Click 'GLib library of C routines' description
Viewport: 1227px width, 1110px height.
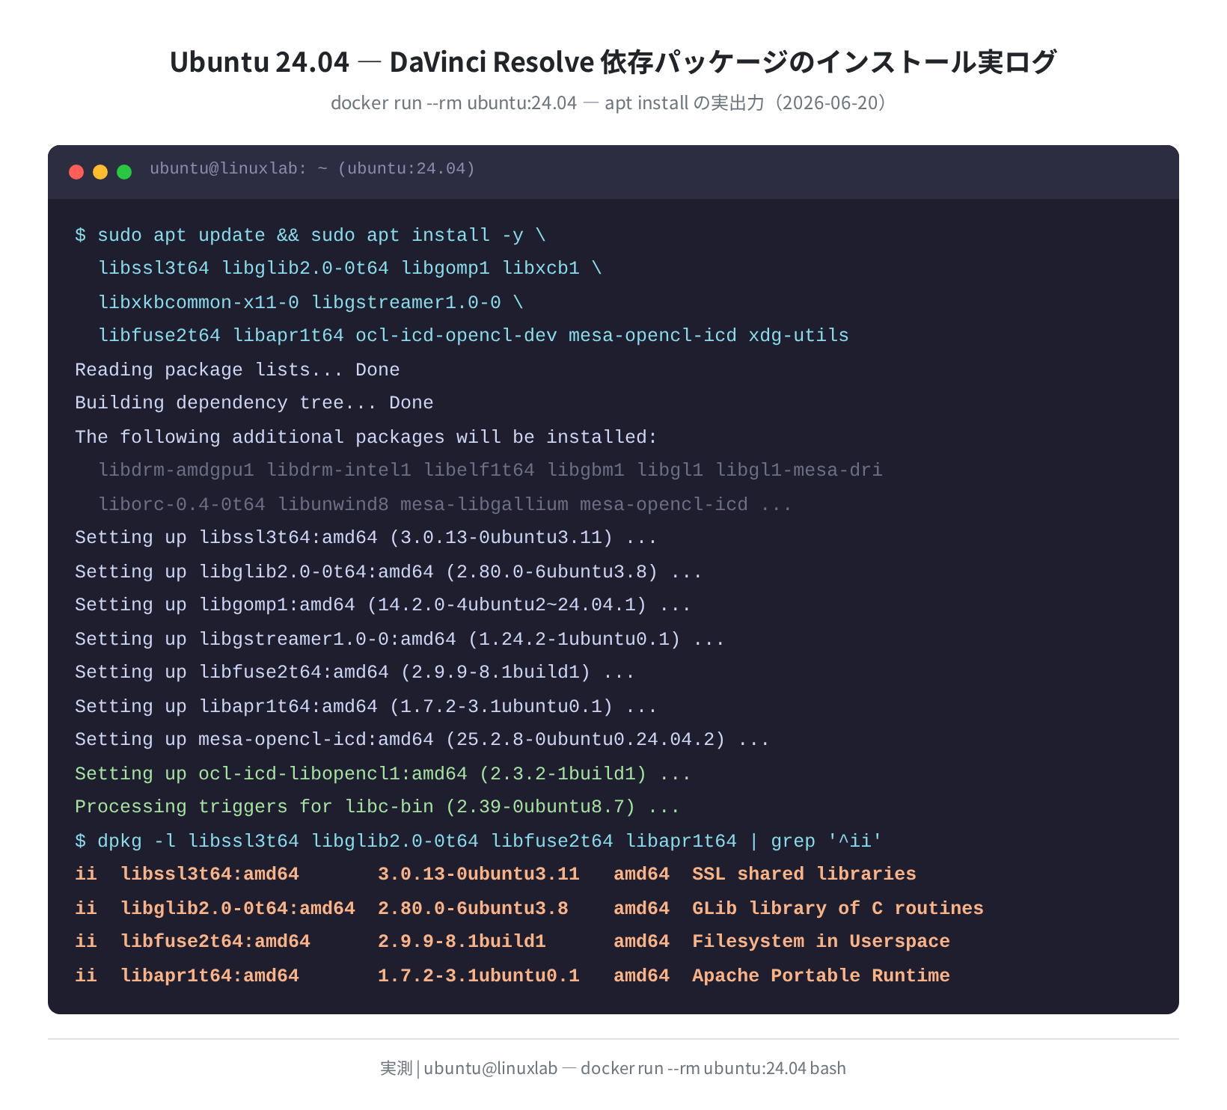click(838, 908)
